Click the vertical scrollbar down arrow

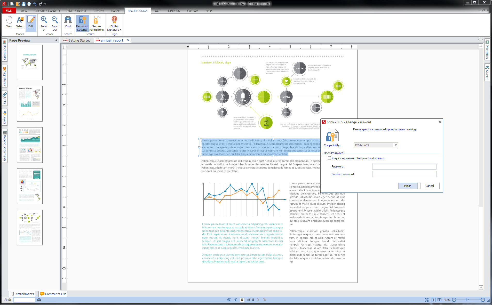click(x=481, y=287)
